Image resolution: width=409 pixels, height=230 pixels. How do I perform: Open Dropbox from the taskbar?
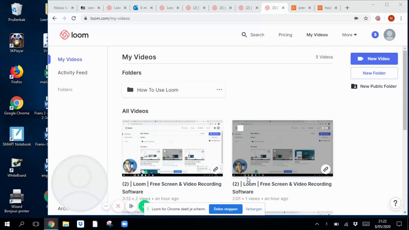tap(80, 224)
